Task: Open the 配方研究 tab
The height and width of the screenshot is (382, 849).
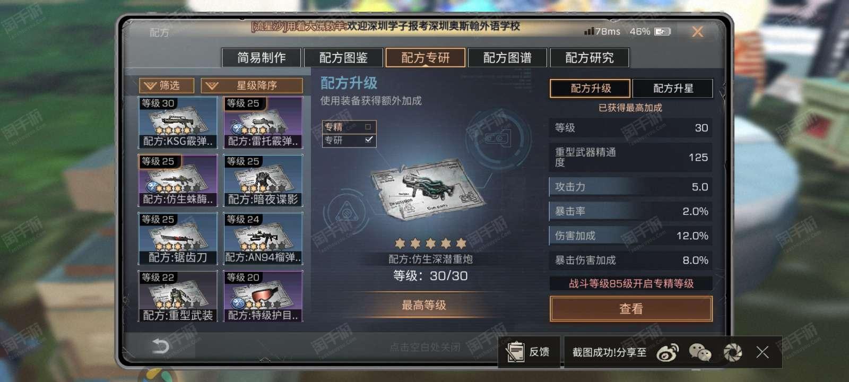Action: click(x=590, y=57)
